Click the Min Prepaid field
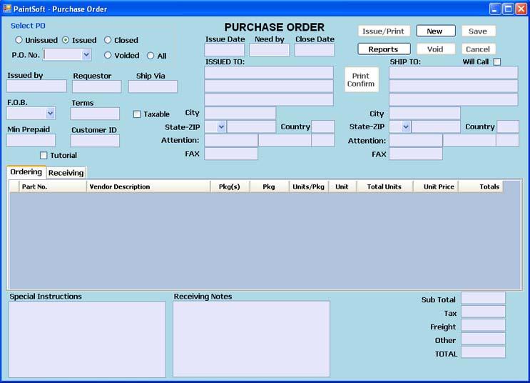Screen dimensions: 530x383 click(31, 140)
